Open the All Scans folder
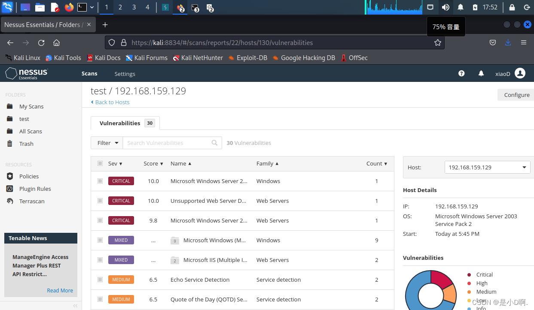Screen dimensions: 534x310 [x=31, y=131]
